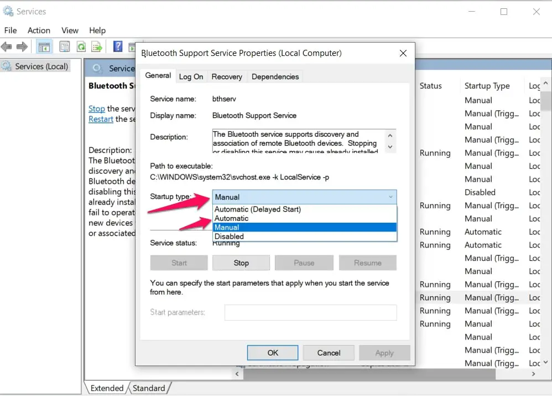Toggle Show/Hide Console Tree toolbar icon
The width and height of the screenshot is (552, 396).
point(44,47)
